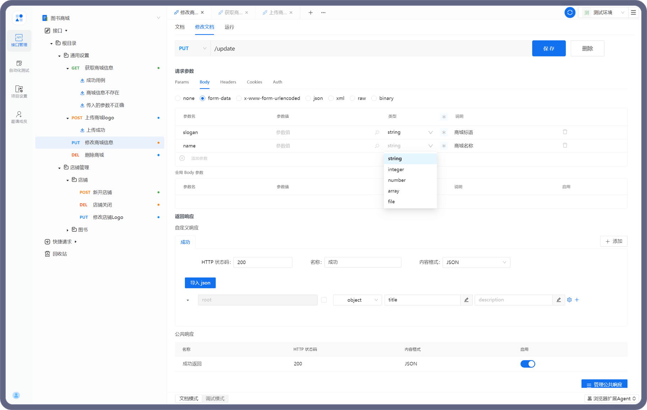Viewport: 647px width, 410px height.
Task: Delete the slogan parameter row via trash icon
Action: pos(565,132)
